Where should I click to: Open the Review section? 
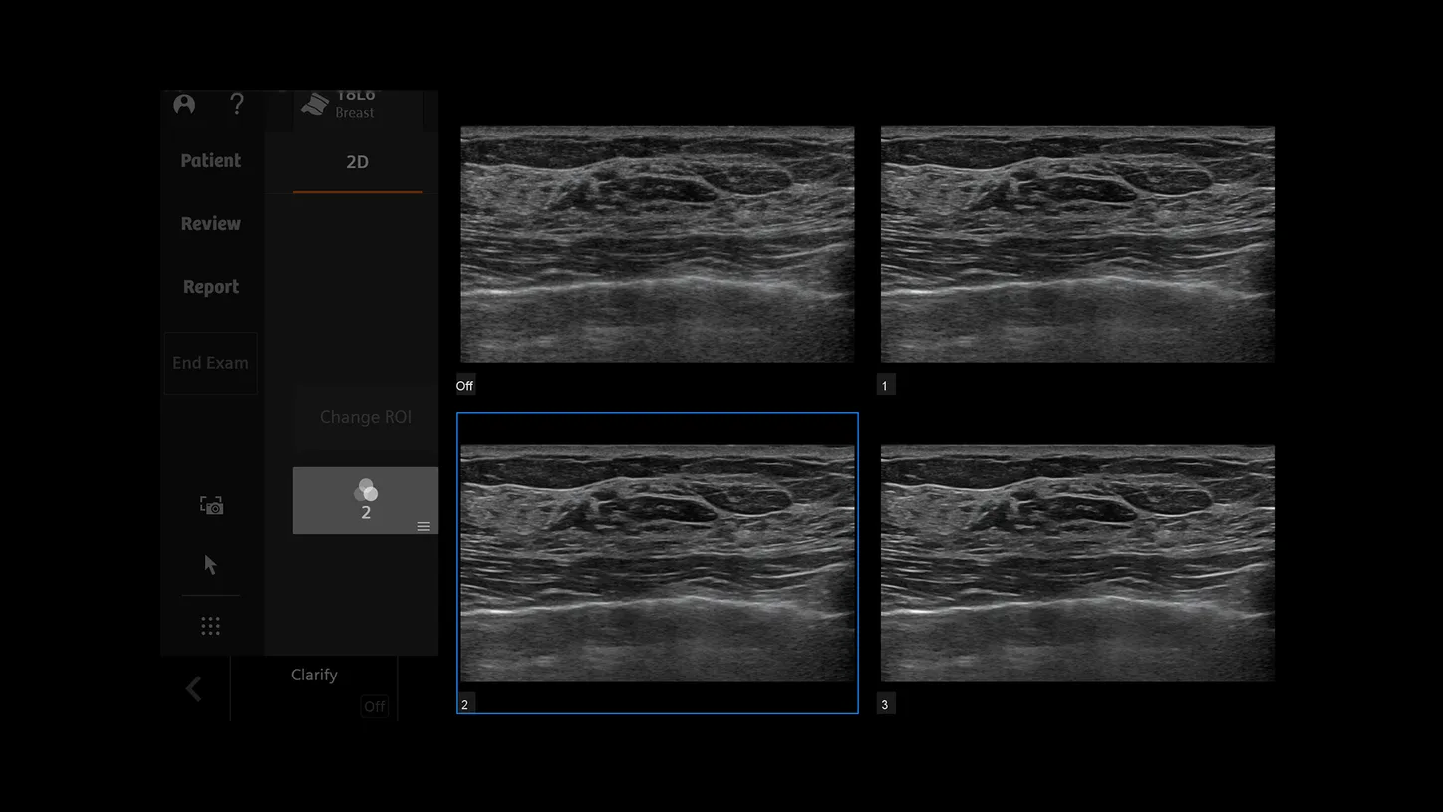pos(211,223)
